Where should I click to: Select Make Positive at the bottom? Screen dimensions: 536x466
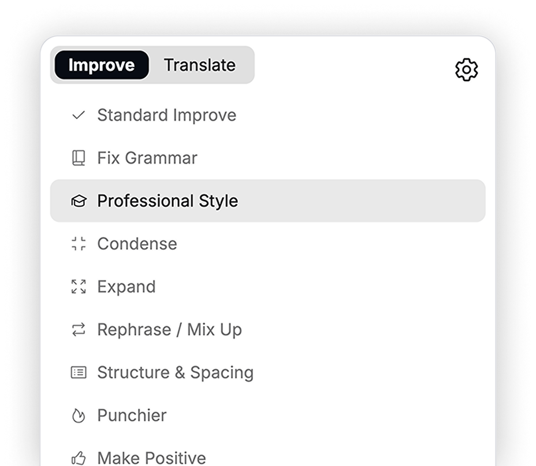(151, 457)
